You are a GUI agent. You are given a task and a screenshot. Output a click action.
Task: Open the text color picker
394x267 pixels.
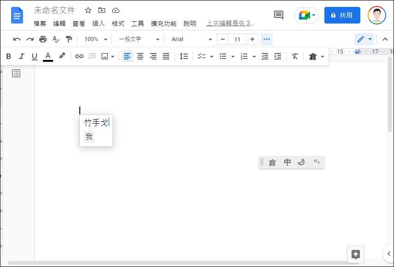tap(48, 57)
